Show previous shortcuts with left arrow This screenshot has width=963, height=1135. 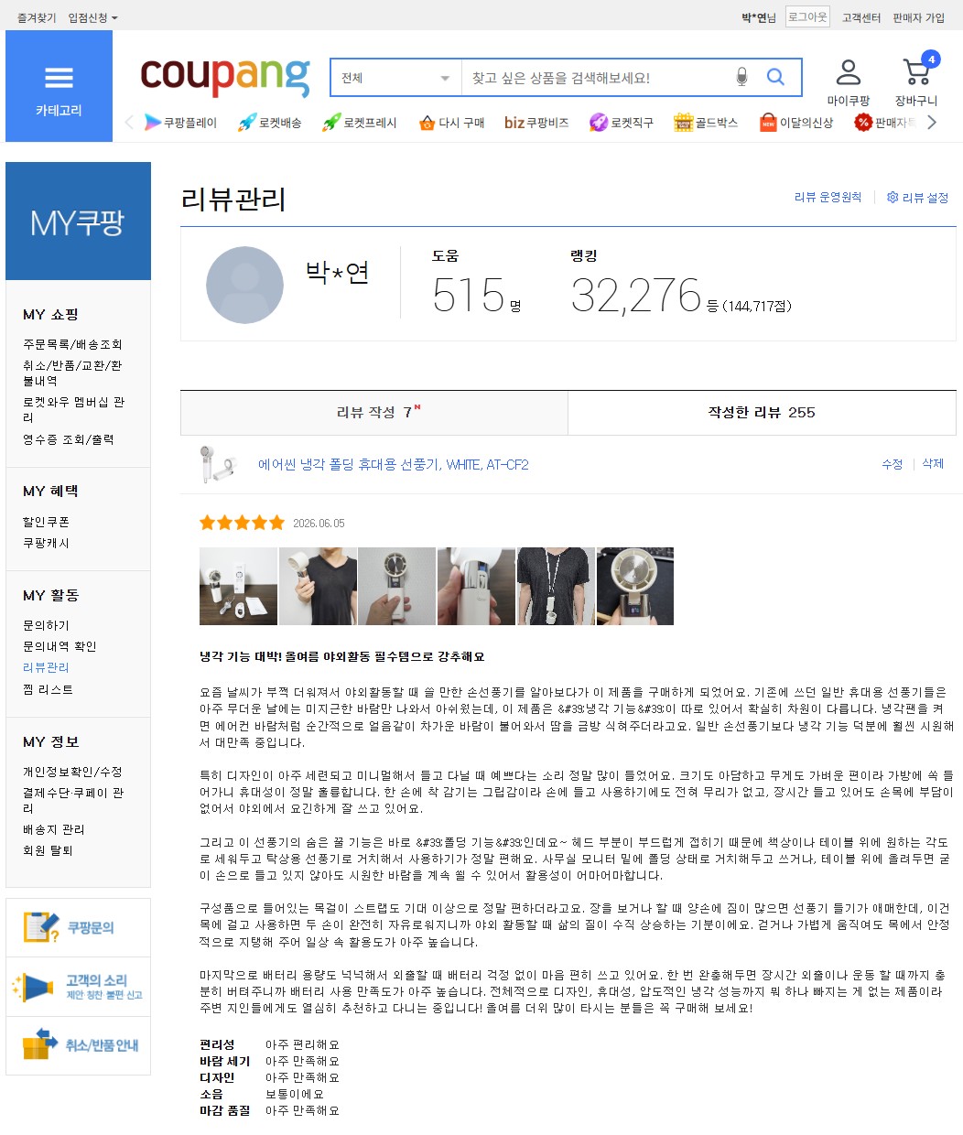pos(129,123)
